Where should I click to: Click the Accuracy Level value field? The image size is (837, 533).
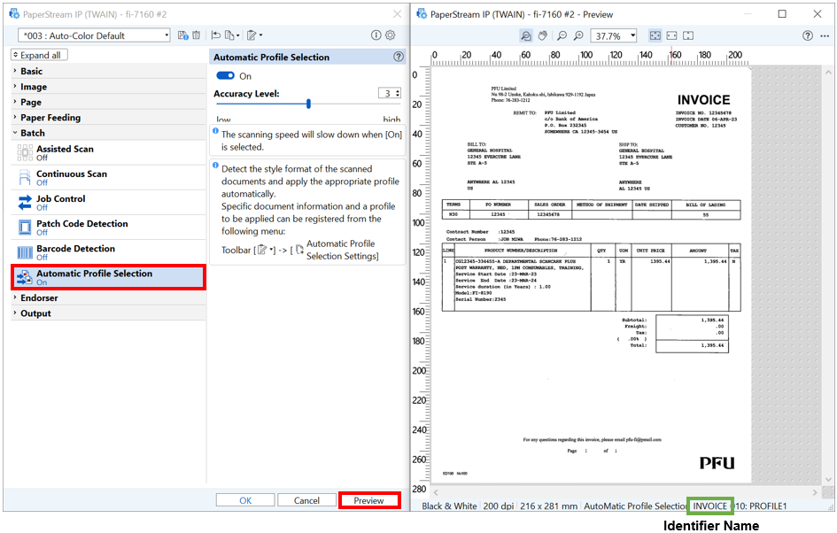pyautogui.click(x=387, y=93)
